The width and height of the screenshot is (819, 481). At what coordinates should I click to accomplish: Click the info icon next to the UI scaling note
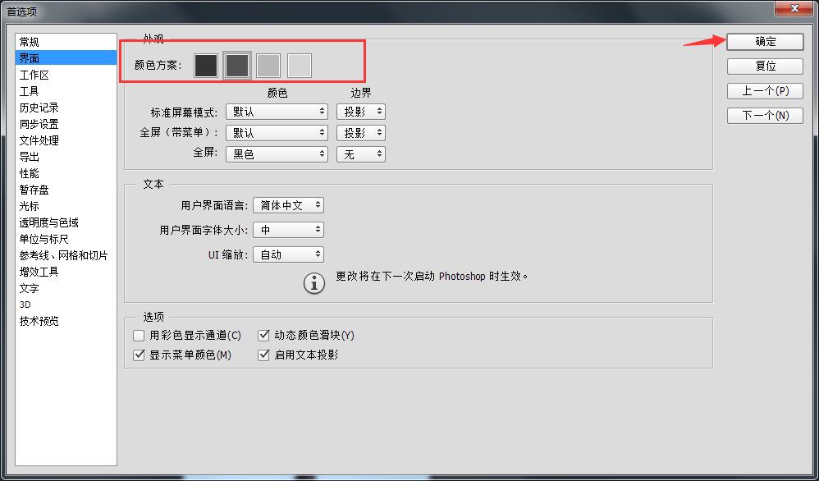313,283
